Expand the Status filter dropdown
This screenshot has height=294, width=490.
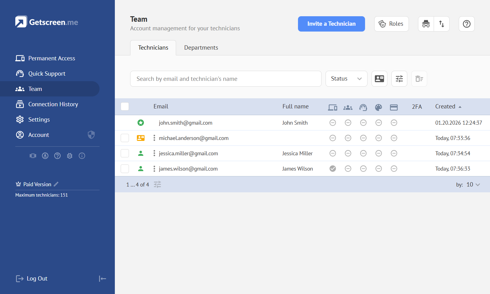click(346, 79)
